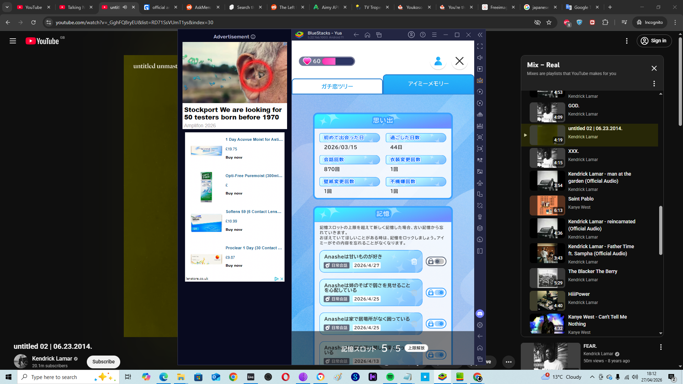683x384 pixels.
Task: Delete the 'Anasheは甘いものが好き' memory via trash icon
Action: pos(414,262)
